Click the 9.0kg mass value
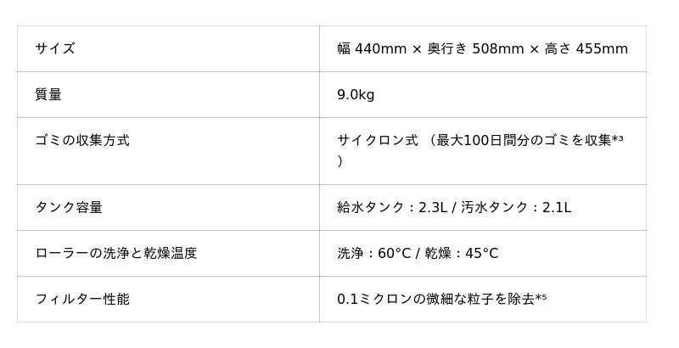 point(356,95)
